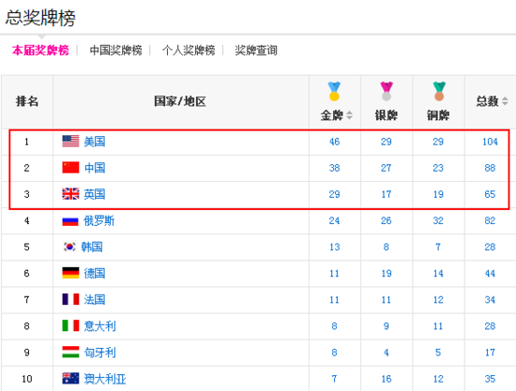Image resolution: width=516 pixels, height=391 pixels.
Task: Click China total medal count 88
Action: (x=490, y=168)
